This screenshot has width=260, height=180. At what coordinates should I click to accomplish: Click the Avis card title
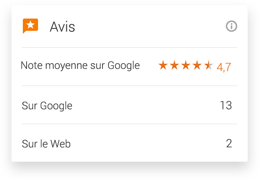(x=62, y=27)
